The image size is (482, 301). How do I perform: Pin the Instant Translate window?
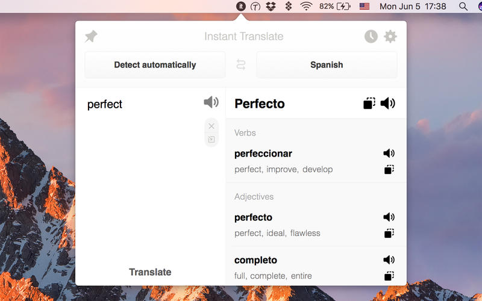(91, 37)
